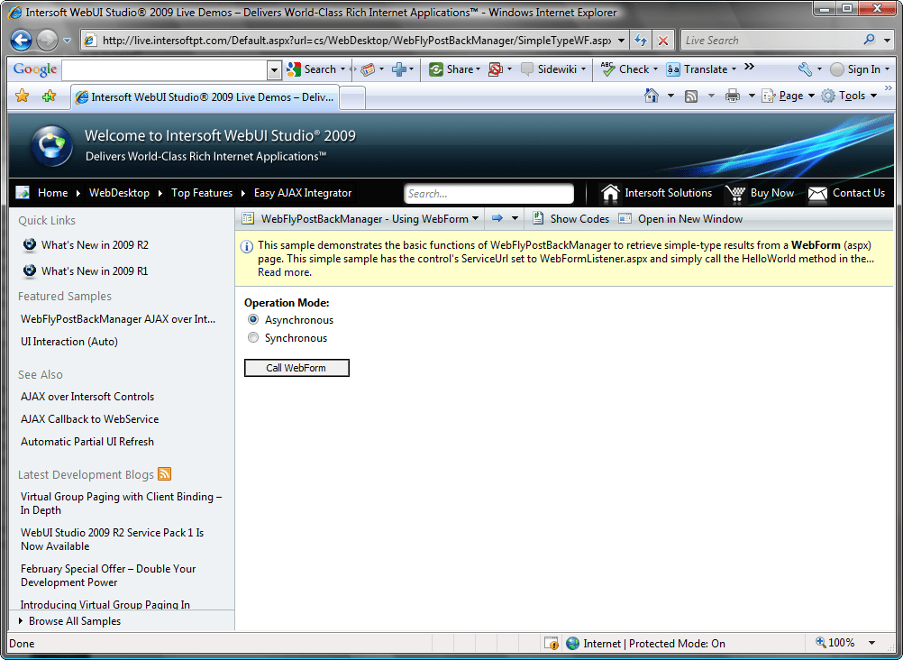903x660 pixels.
Task: Click the Call WebForm button
Action: tap(296, 367)
